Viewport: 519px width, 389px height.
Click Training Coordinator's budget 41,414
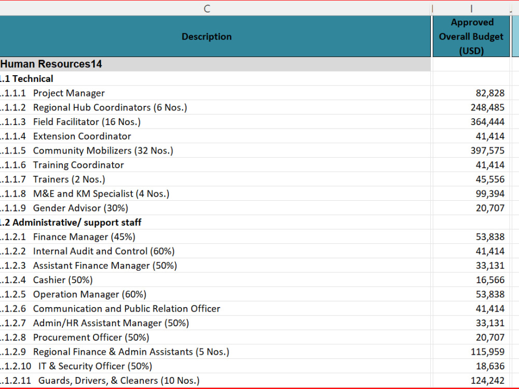[x=471, y=165]
